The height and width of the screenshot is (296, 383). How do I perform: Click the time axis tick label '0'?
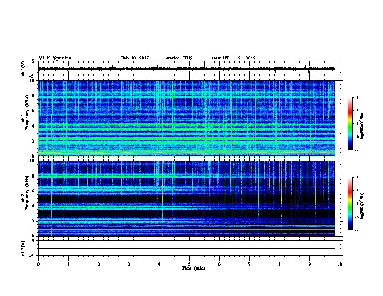pyautogui.click(x=38, y=264)
